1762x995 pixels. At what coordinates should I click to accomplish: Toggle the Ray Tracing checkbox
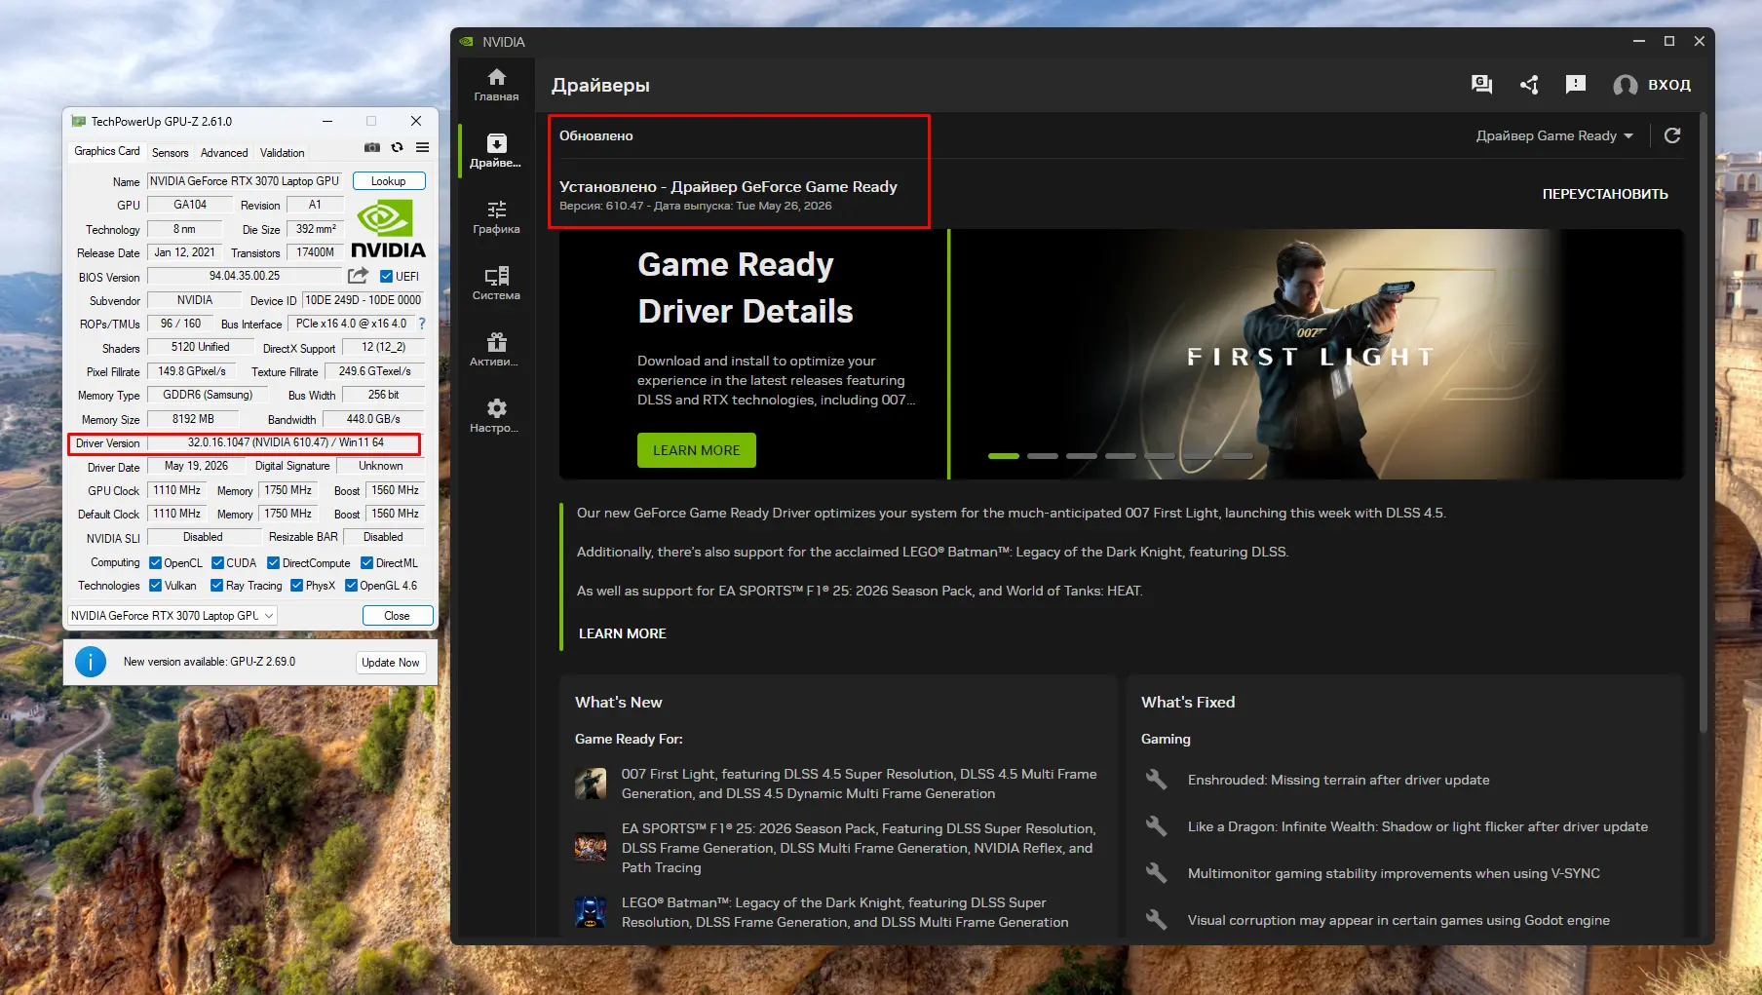click(216, 586)
